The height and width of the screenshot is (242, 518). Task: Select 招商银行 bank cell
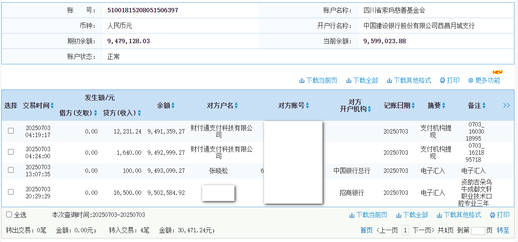pyautogui.click(x=352, y=193)
